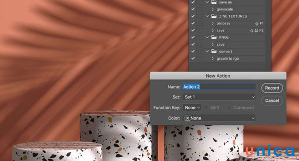Select the ZINE TEXTURES set name
Screen dimensions: 299x161
point(233,16)
